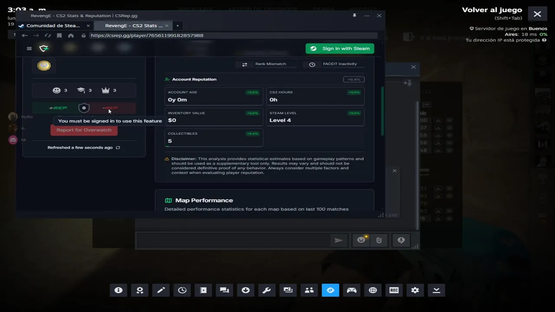555x312 pixels.
Task: Open the screenshots icon in overlay bar
Action: click(288, 290)
